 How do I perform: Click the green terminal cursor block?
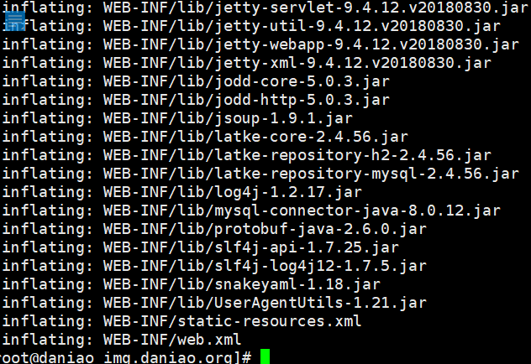[265, 357]
